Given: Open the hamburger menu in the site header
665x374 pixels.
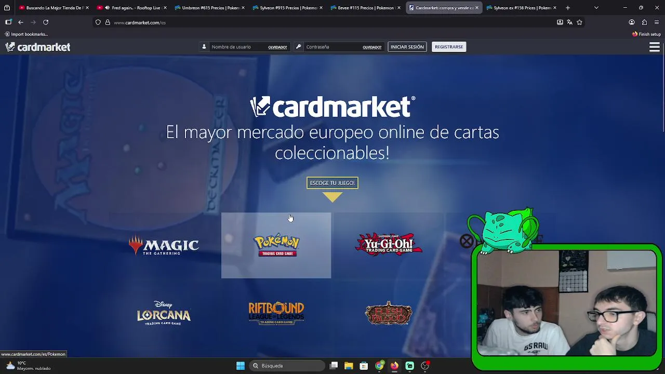Looking at the screenshot, I should pyautogui.click(x=655, y=47).
